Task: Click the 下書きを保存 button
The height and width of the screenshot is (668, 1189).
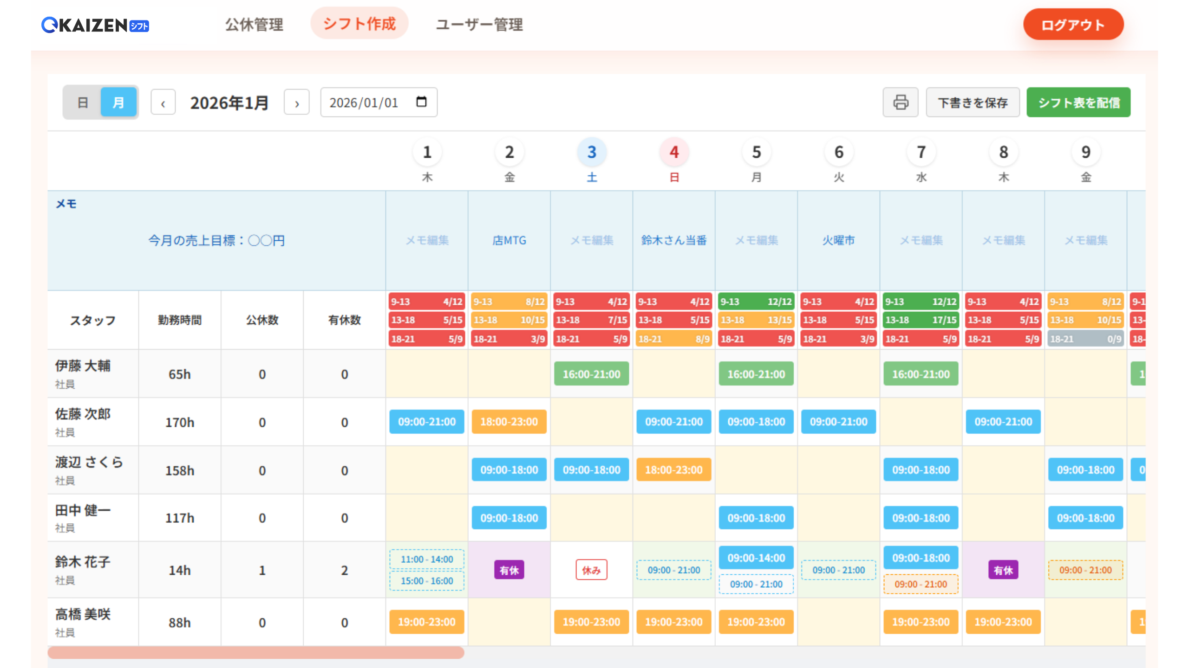Action: 973,103
